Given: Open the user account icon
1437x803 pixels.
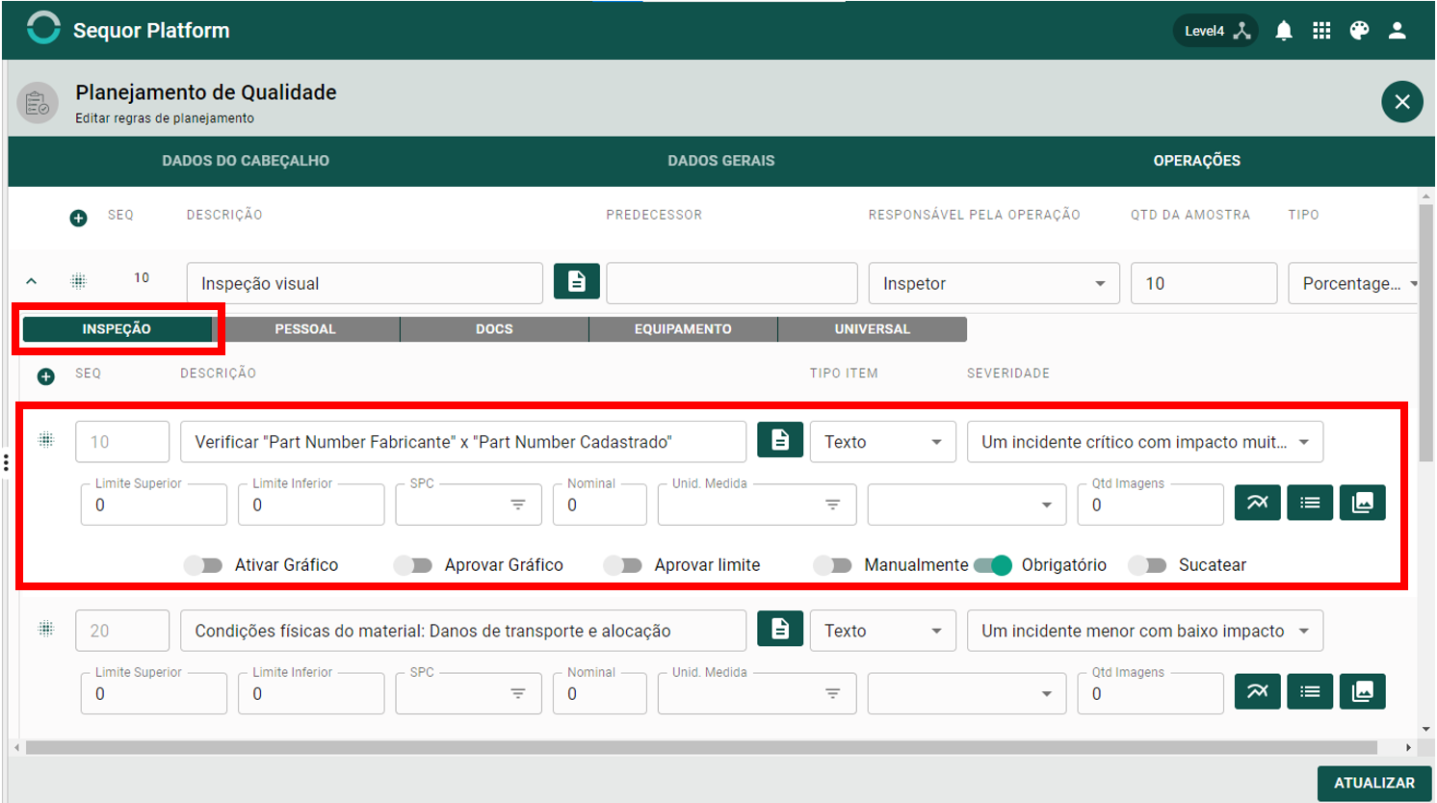Looking at the screenshot, I should pyautogui.click(x=1398, y=31).
